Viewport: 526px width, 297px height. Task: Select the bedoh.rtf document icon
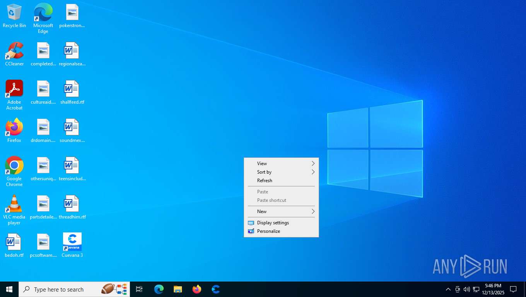[x=14, y=246]
